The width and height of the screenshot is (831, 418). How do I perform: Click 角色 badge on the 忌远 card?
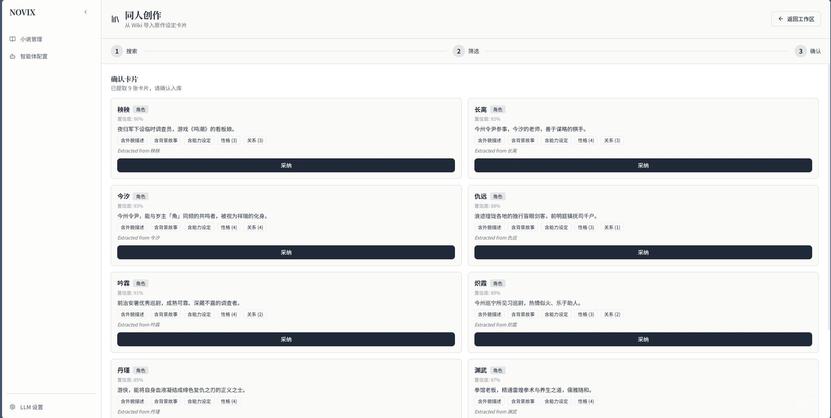(498, 197)
